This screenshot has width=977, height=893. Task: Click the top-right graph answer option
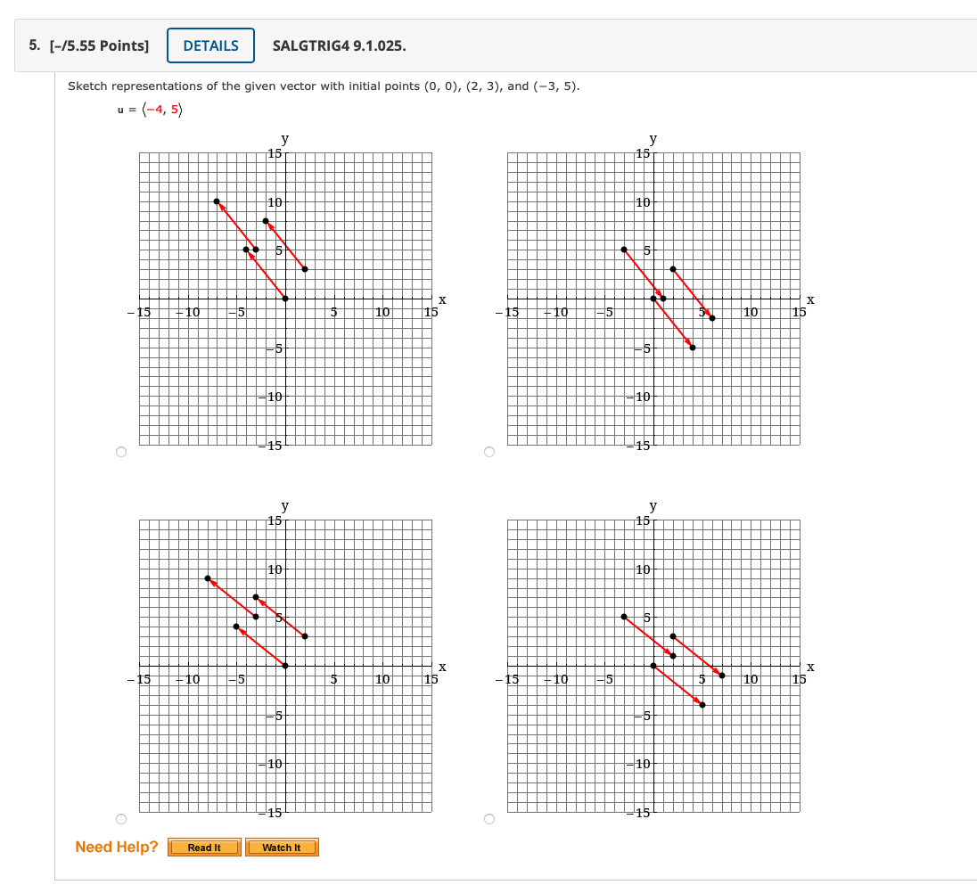pos(653,299)
